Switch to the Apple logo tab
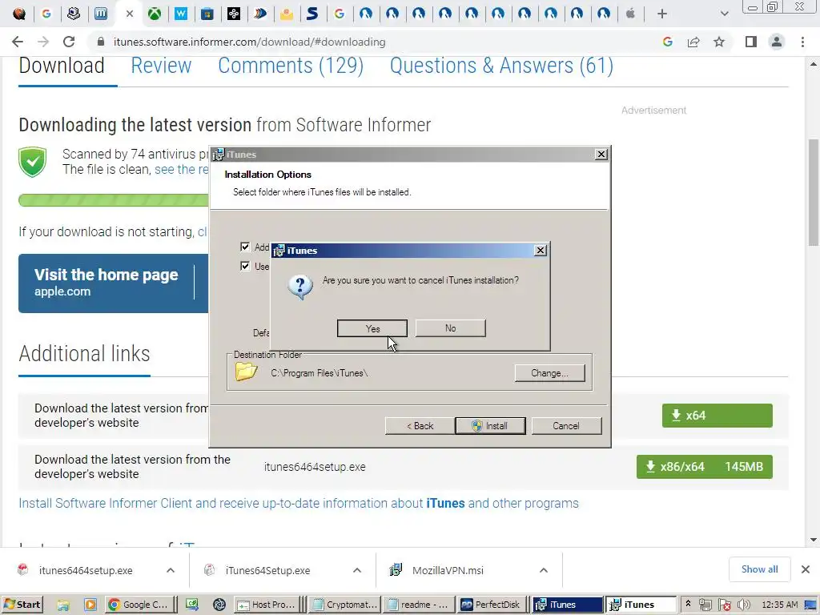 click(x=631, y=14)
